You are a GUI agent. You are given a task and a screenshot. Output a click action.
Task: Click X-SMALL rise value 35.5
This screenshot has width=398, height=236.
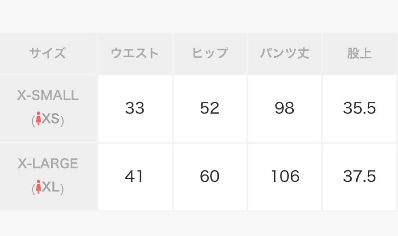359,108
